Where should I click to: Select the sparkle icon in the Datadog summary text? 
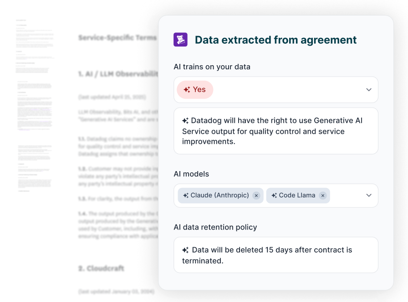point(186,120)
